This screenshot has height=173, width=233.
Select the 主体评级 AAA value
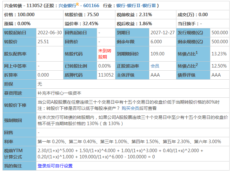(x=155, y=75)
